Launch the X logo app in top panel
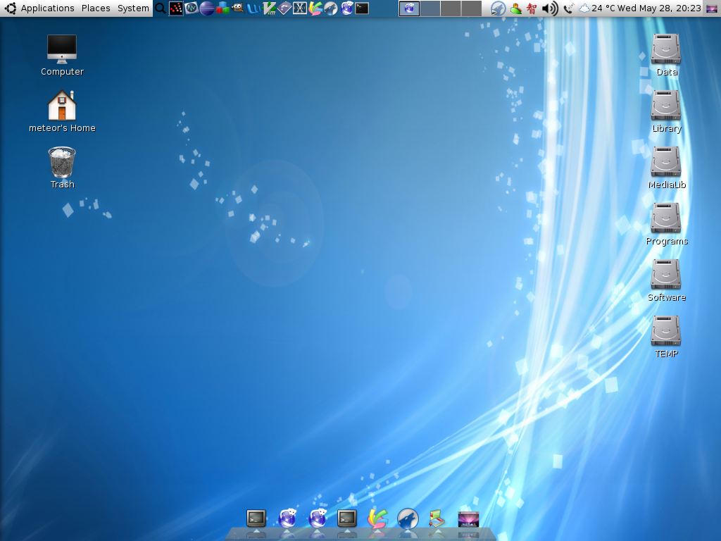The width and height of the screenshot is (721, 541). (300, 8)
